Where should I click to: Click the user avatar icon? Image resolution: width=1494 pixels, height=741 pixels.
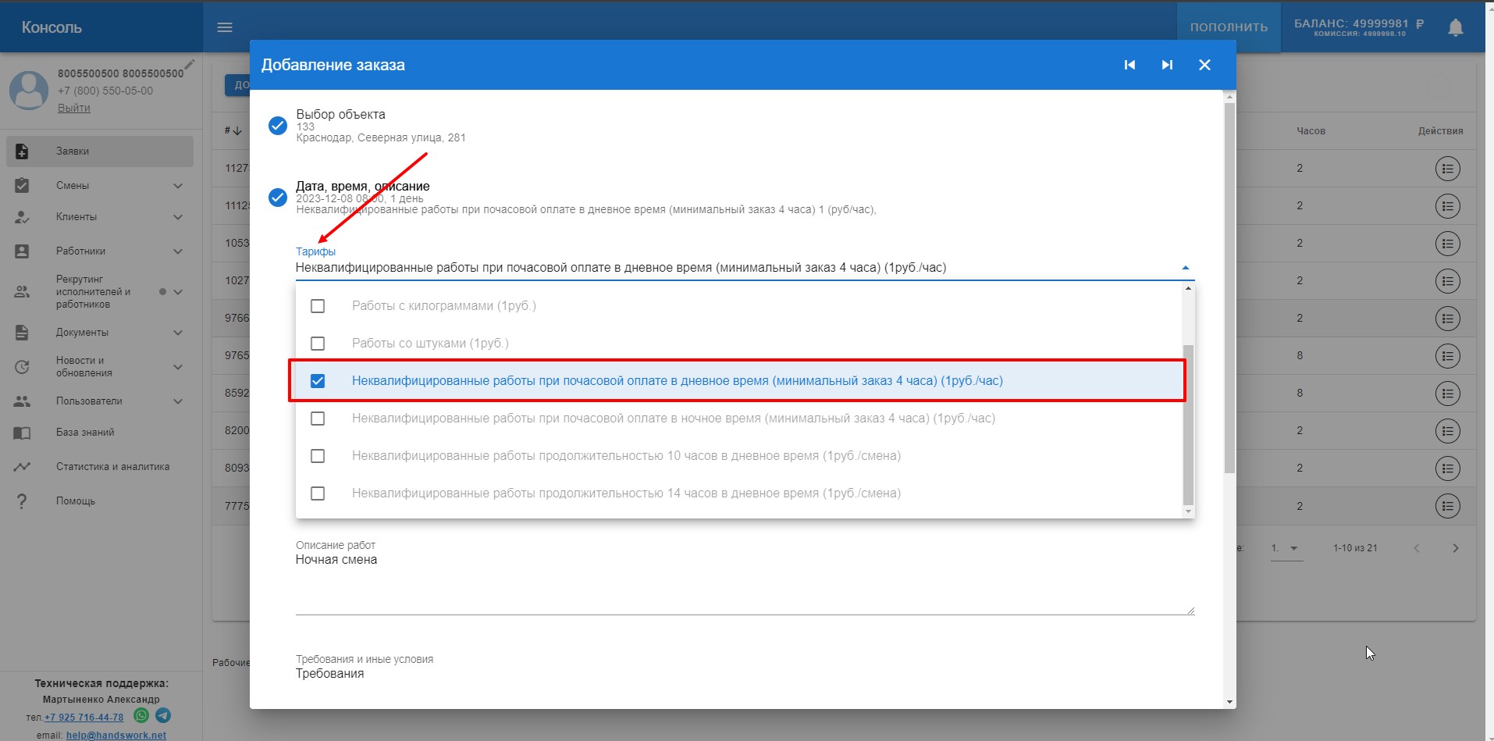click(29, 90)
